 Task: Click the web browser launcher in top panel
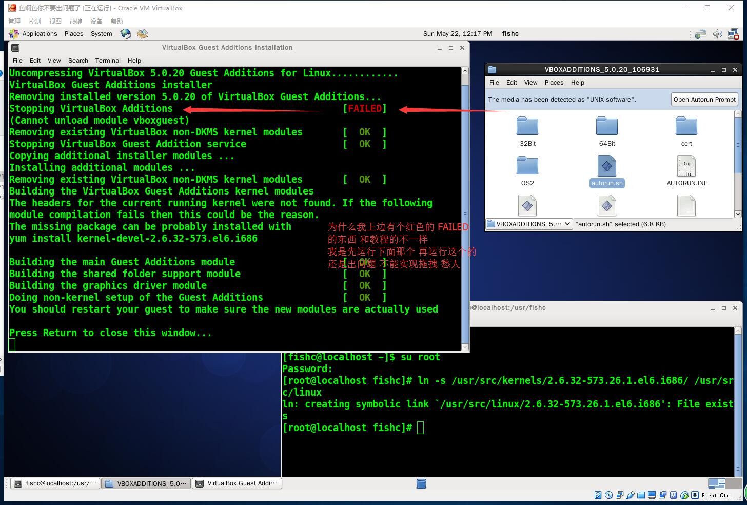[126, 34]
